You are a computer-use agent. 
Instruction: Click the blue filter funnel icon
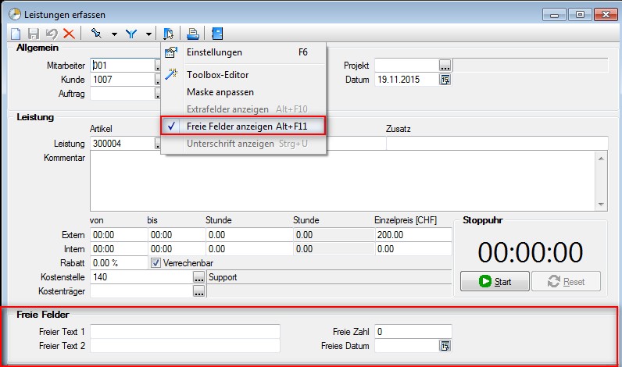pyautogui.click(x=131, y=34)
